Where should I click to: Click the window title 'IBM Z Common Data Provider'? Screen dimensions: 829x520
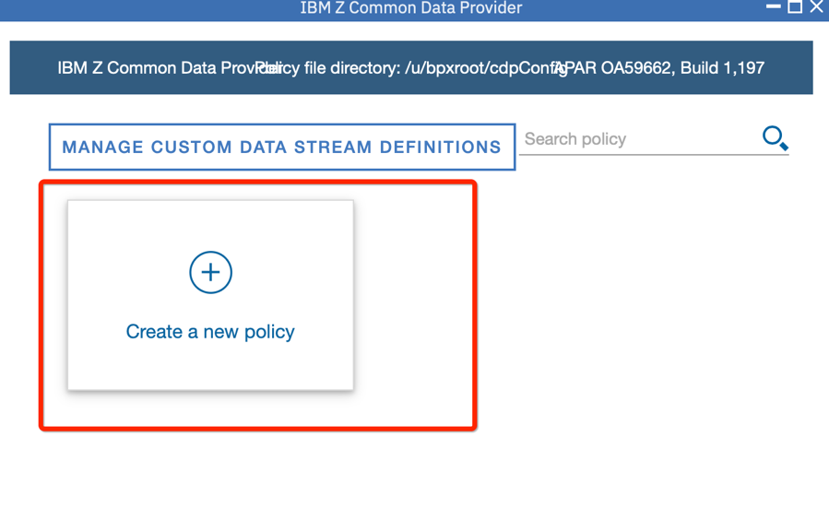(410, 8)
